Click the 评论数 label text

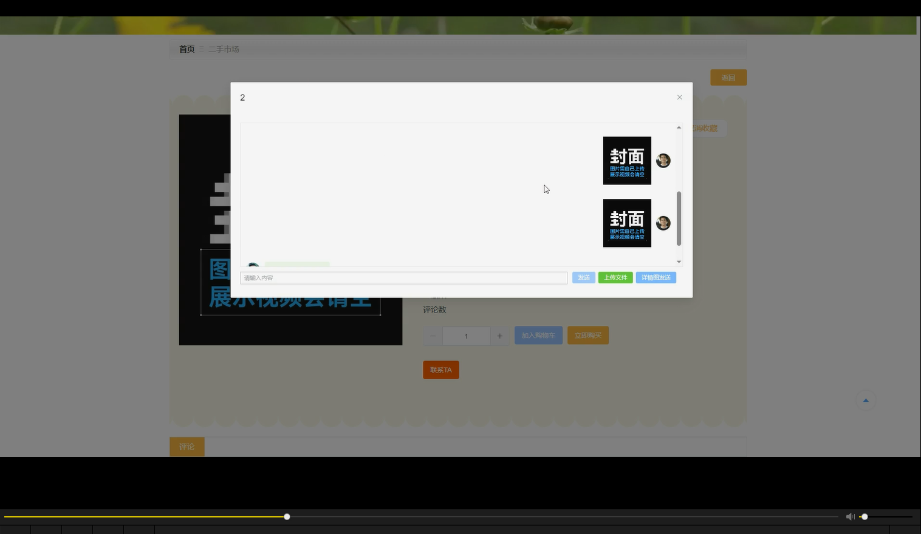(x=434, y=309)
